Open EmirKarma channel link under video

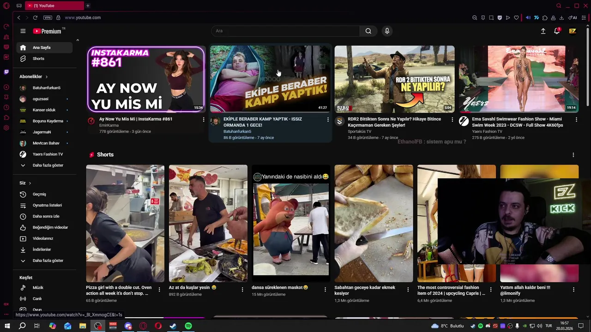coord(109,125)
